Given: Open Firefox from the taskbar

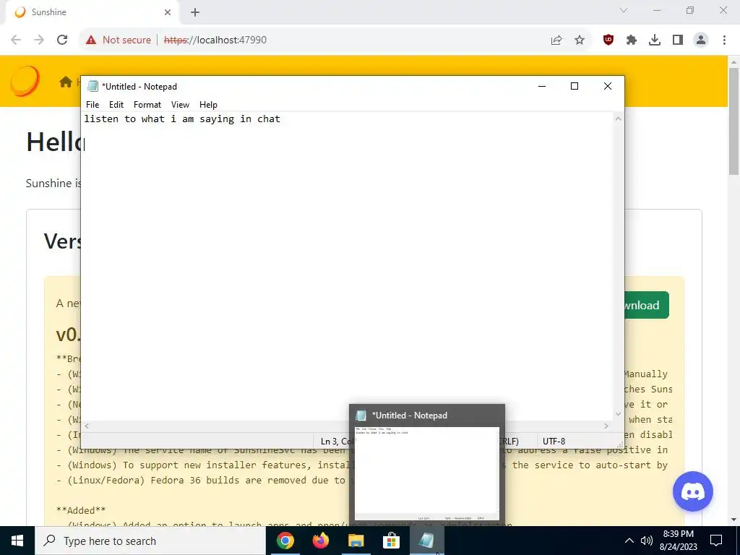Looking at the screenshot, I should pyautogui.click(x=321, y=541).
